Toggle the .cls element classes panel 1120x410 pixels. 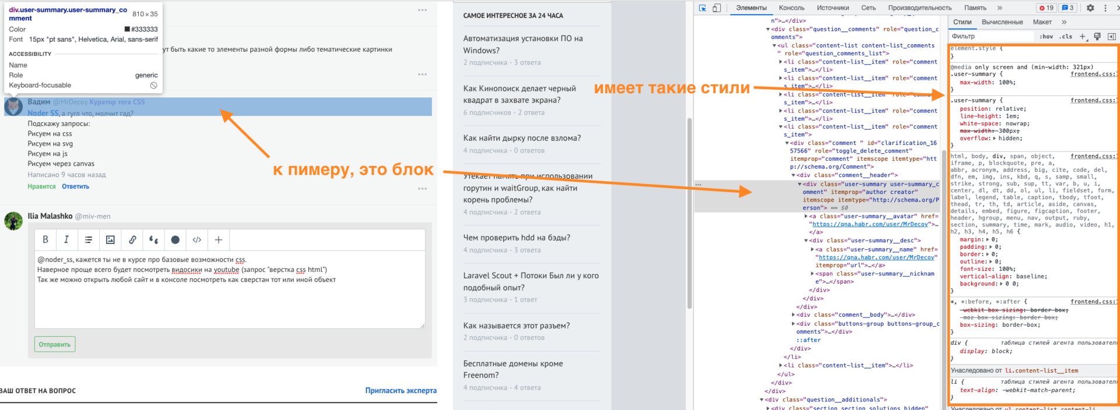tap(1066, 37)
